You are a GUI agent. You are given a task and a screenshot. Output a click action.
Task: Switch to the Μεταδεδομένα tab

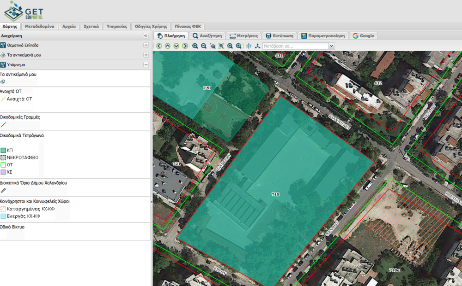coord(40,26)
